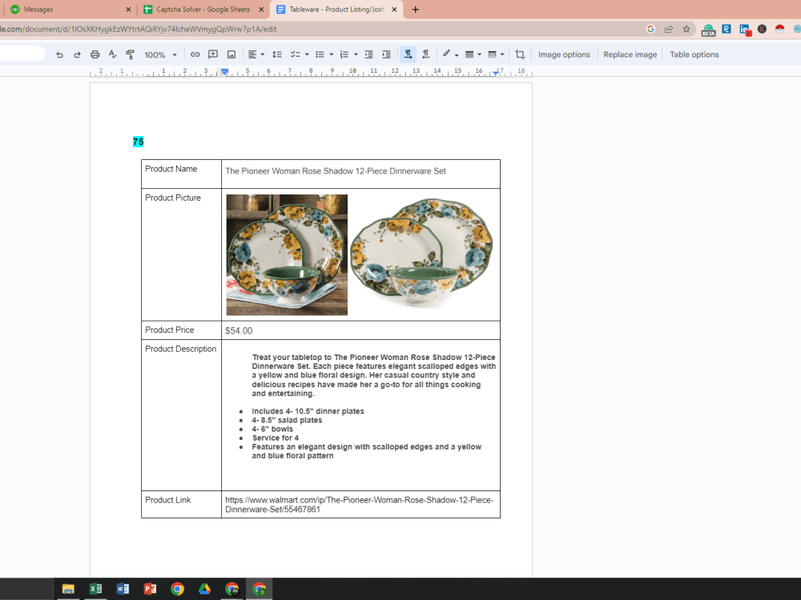Screen dimensions: 801x600
Task: Insert a link
Action: coord(195,54)
